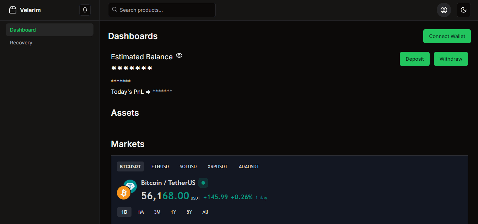Switch to the SOLUSD market tab
Screen dimensions: 478x224
tap(188, 166)
